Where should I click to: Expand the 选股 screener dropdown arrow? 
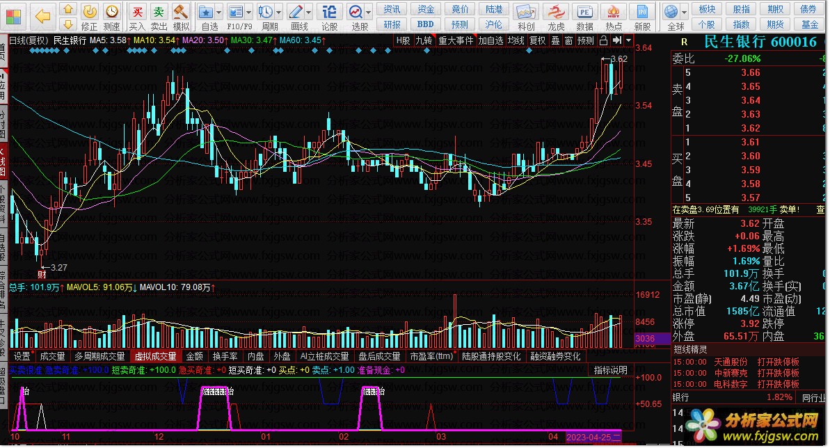pos(369,12)
